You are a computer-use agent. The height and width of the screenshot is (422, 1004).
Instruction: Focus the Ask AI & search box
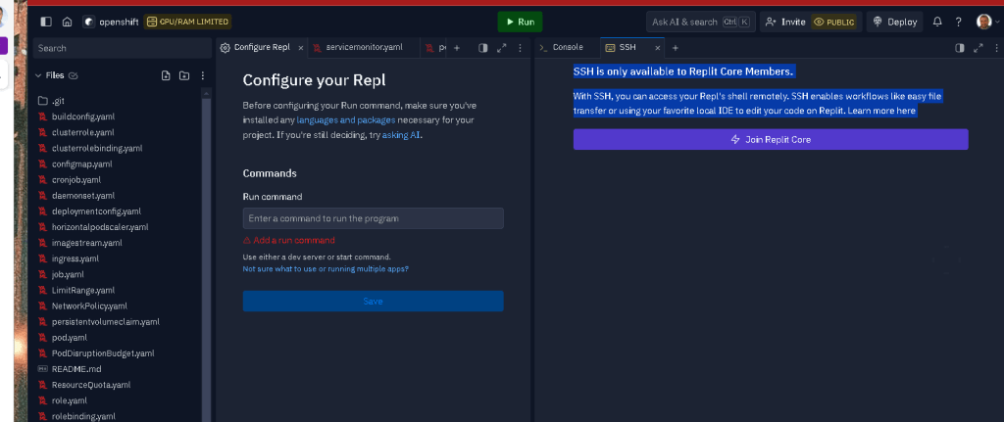point(700,22)
